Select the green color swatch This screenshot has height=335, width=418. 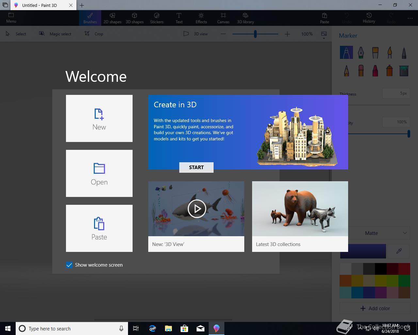tap(404, 280)
